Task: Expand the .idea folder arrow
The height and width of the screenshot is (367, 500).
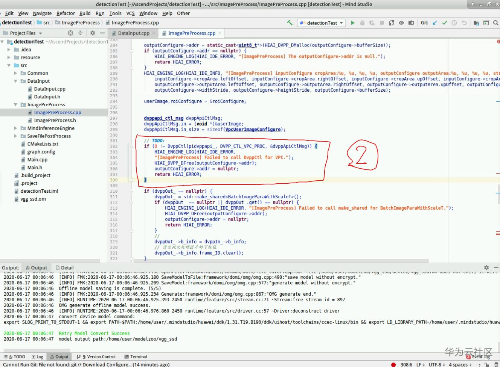Action: (x=9, y=50)
